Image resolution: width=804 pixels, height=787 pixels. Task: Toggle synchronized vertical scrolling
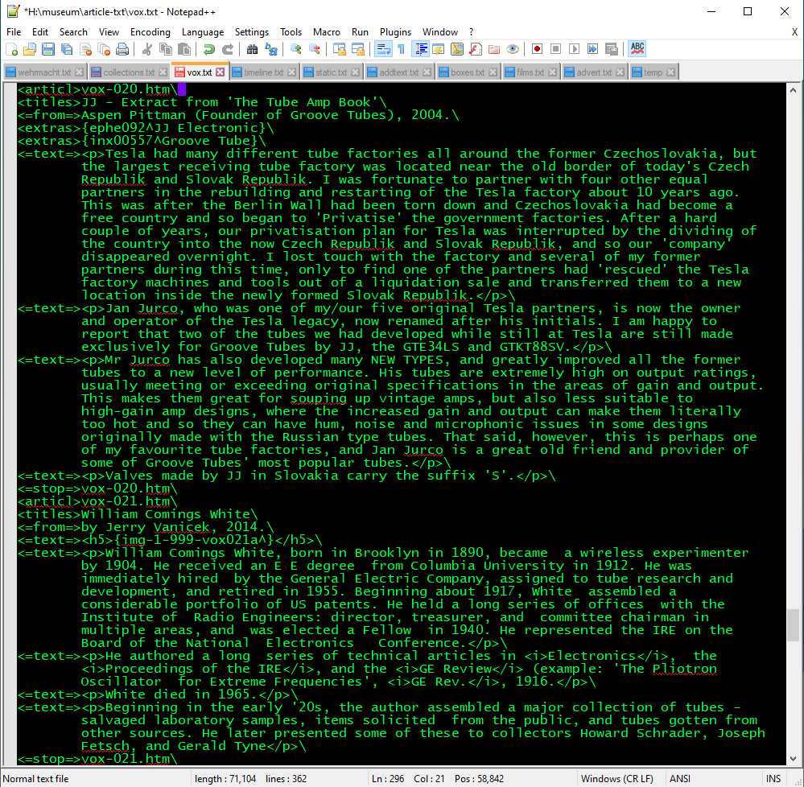[340, 49]
